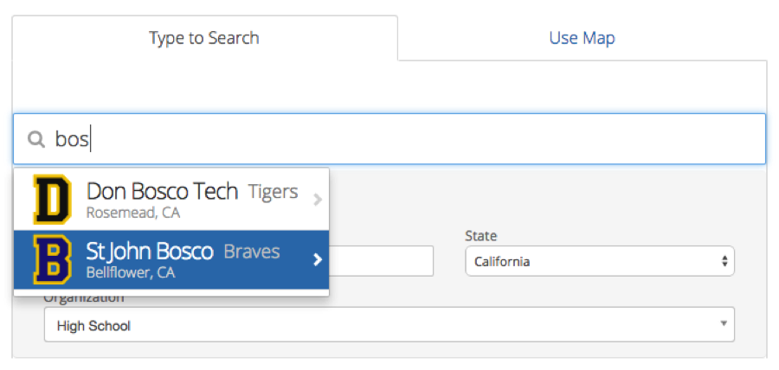This screenshot has height=370, width=779.
Task: Click the arrow chevron on Don Bosco Tech row
Action: [x=318, y=200]
